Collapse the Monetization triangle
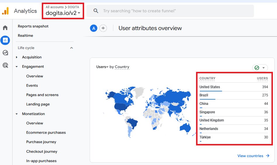The image size is (277, 165). click(x=17, y=114)
